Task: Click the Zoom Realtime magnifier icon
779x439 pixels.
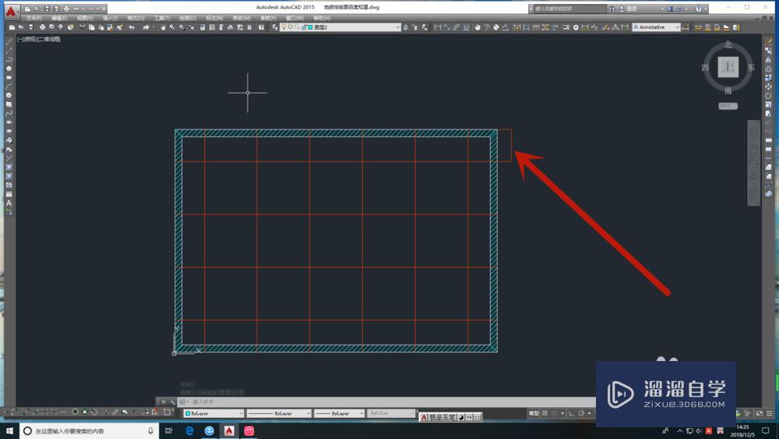Action: 172,27
